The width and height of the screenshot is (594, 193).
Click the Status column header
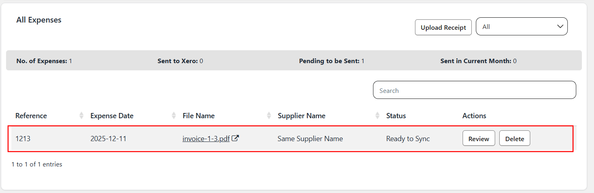[x=396, y=116]
